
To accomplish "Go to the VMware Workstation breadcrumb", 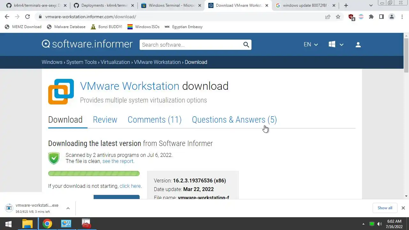I will point(157,62).
